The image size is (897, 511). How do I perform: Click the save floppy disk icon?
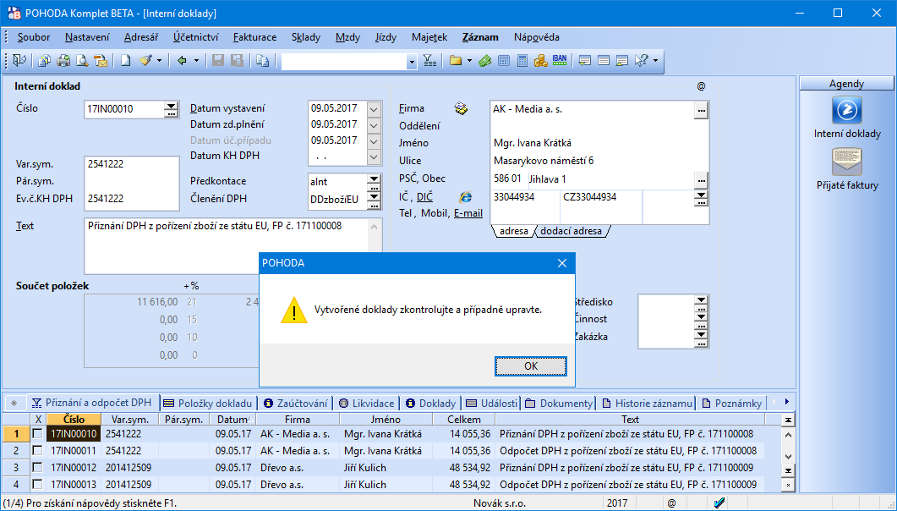(218, 61)
